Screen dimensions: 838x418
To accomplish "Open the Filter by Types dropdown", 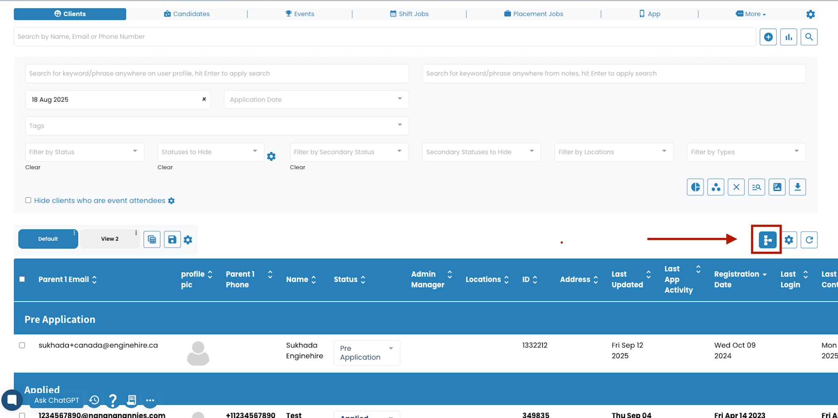I will click(x=746, y=152).
